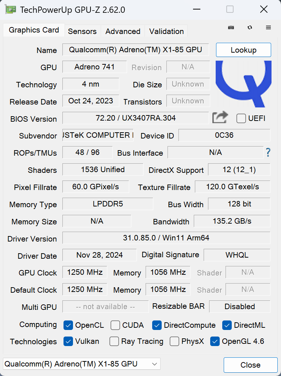
Task: Click the Close button
Action: point(251,365)
